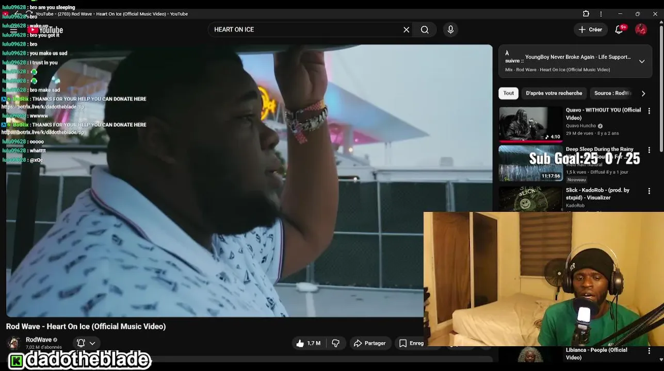The image size is (664, 371).
Task: Open options for Quavo WITHOUT YOU video
Action: coord(649,111)
